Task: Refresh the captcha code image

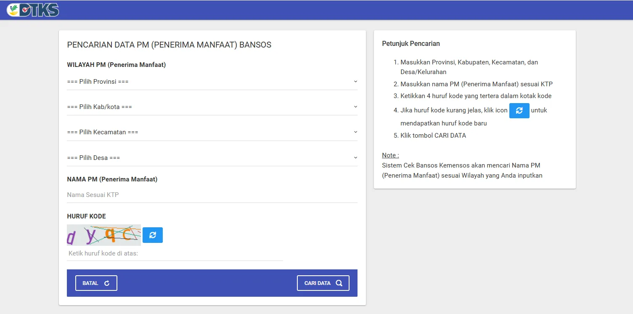Action: [152, 235]
